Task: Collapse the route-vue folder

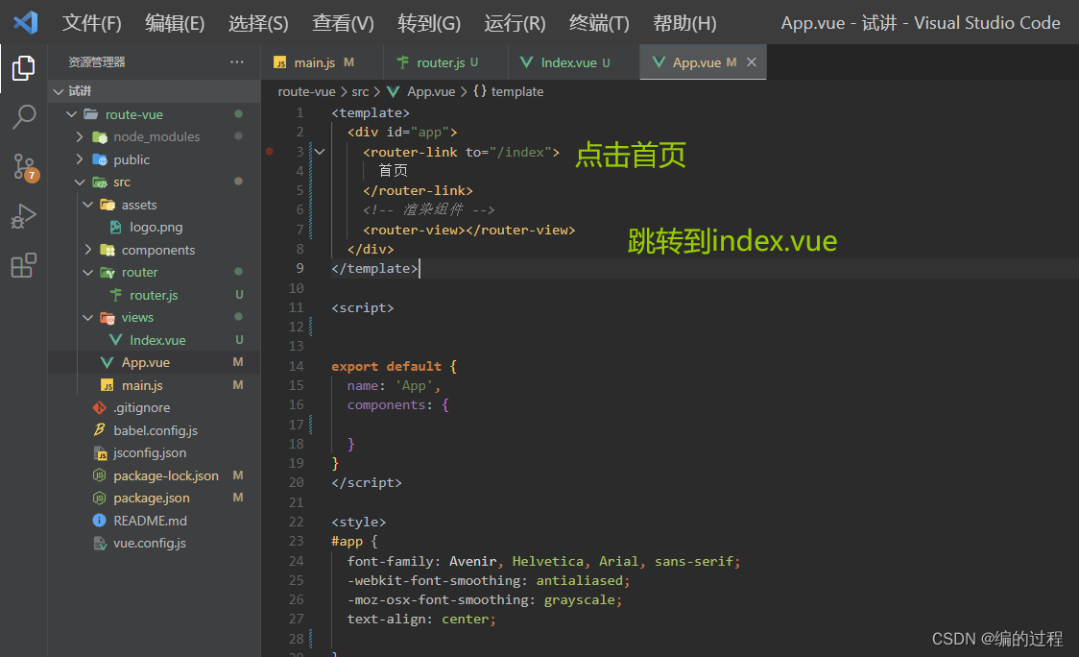Action: point(72,114)
